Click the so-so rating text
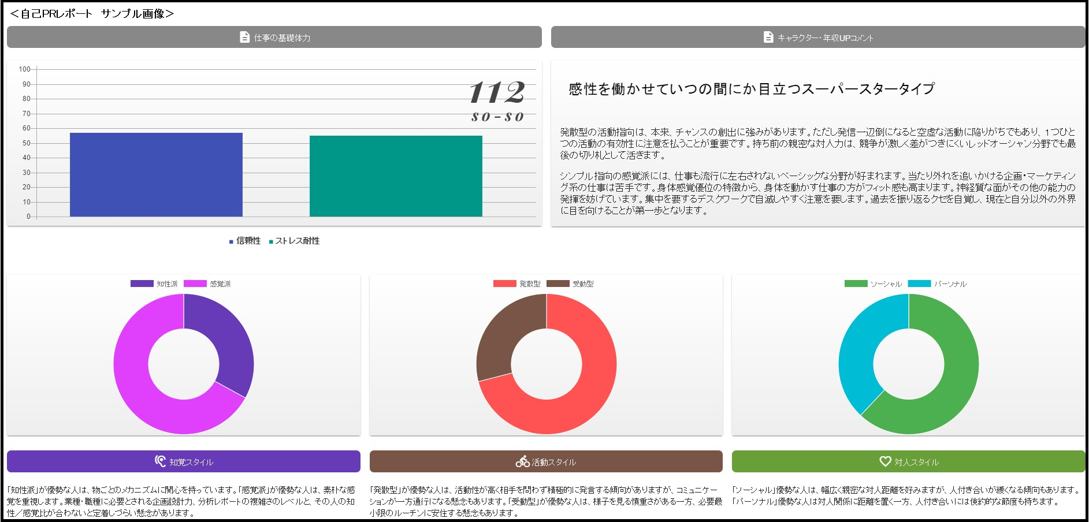1089x522 pixels. (497, 117)
